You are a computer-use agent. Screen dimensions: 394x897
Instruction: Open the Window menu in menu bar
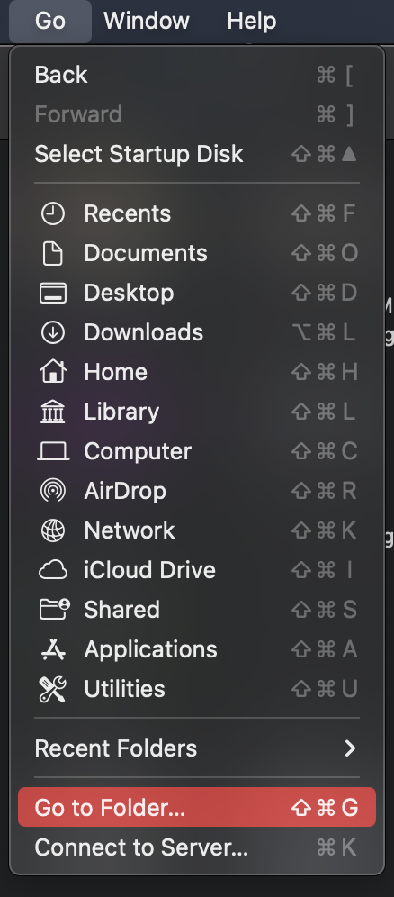pos(147,22)
